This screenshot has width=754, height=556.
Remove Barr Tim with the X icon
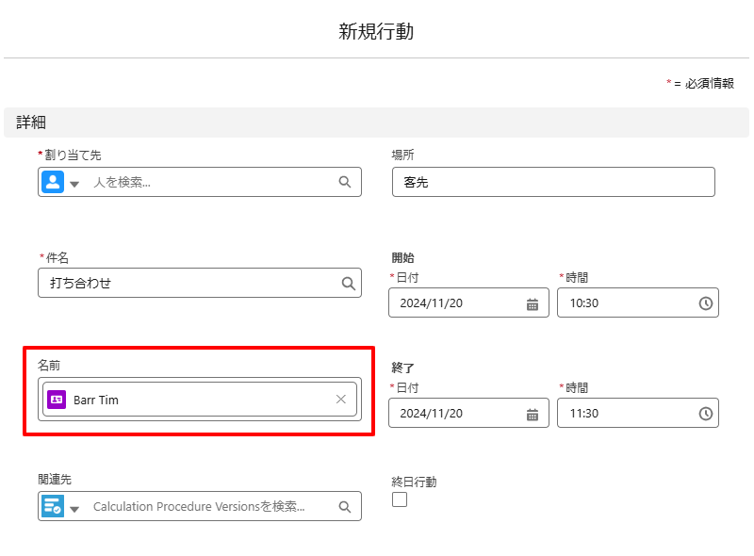click(x=341, y=400)
